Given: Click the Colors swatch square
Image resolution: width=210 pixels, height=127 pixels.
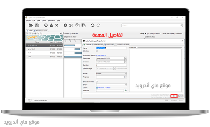Looking at the screenshot, I should pos(97,87).
